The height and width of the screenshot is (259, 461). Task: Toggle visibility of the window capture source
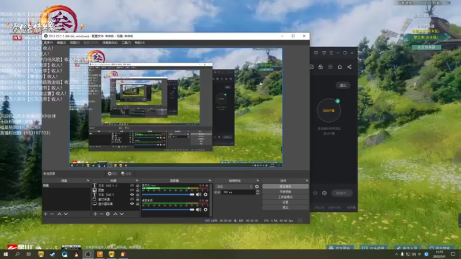pos(132,199)
